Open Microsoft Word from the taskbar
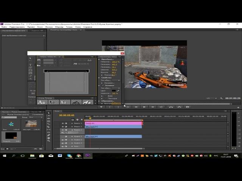The image size is (242, 181). point(60,156)
